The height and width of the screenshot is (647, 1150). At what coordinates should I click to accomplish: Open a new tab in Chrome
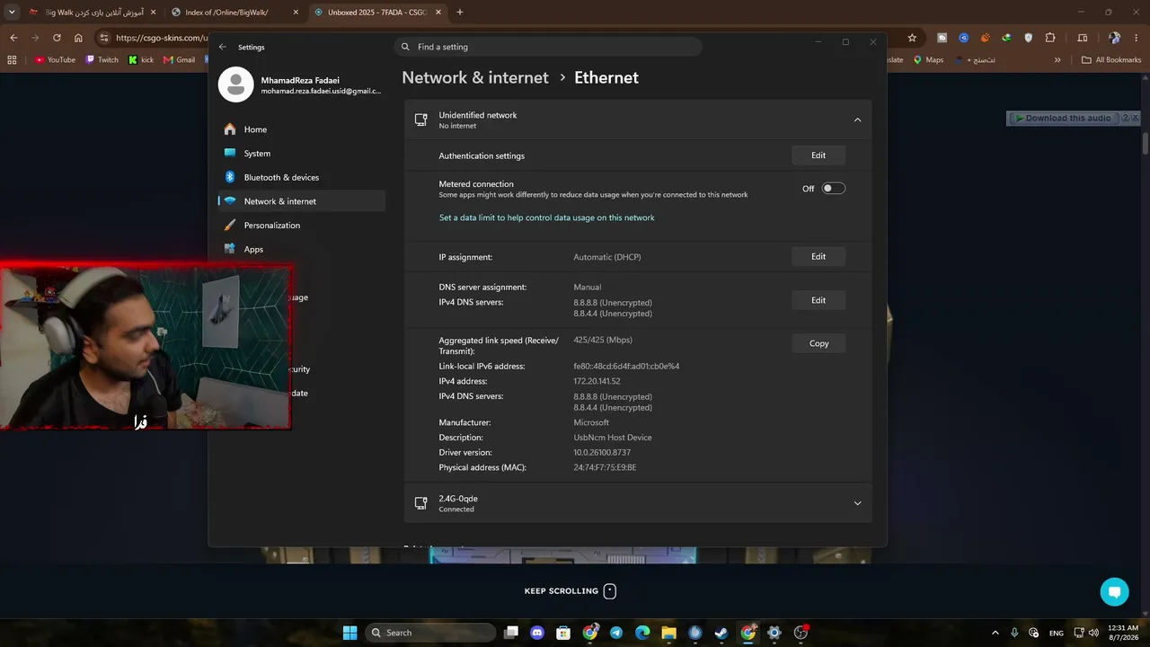point(460,13)
